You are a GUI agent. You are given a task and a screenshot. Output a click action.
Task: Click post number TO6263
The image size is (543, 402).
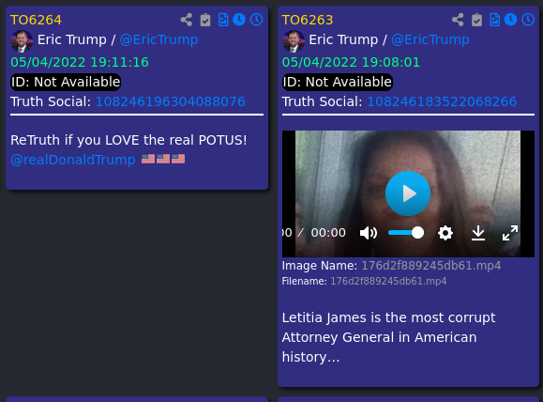pyautogui.click(x=308, y=20)
